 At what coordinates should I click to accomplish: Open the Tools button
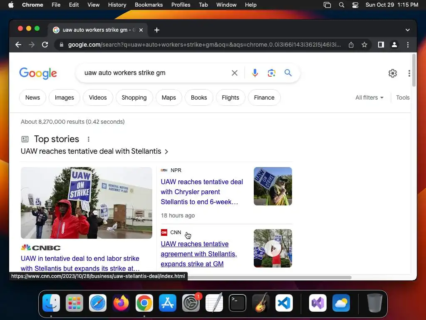[x=403, y=97]
